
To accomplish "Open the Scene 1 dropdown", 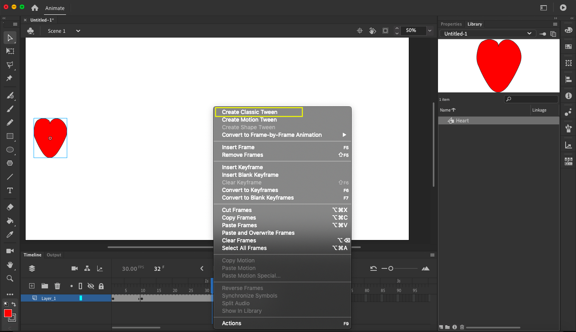I will [x=78, y=31].
